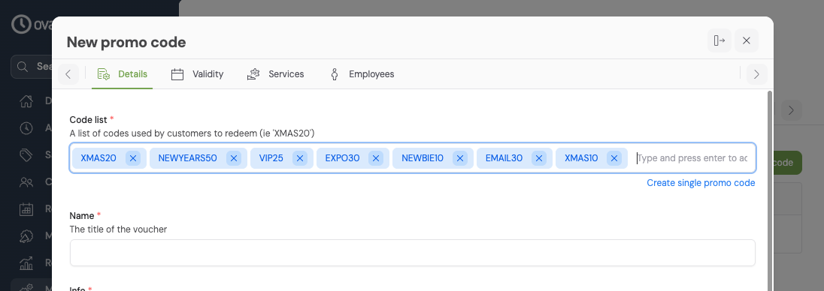The width and height of the screenshot is (824, 291).
Task: Click the sidebar search magnifier icon
Action: [x=23, y=67]
